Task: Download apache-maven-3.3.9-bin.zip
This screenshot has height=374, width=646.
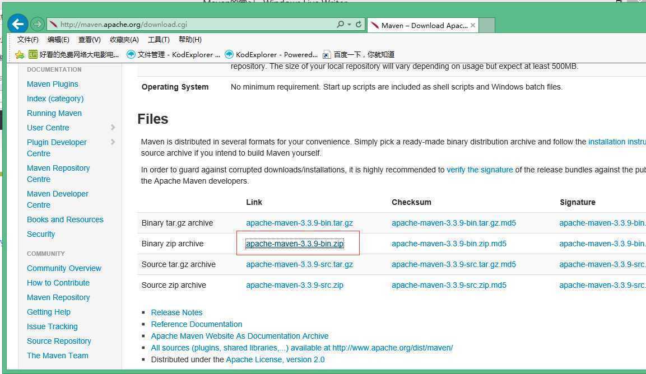Action: tap(295, 244)
